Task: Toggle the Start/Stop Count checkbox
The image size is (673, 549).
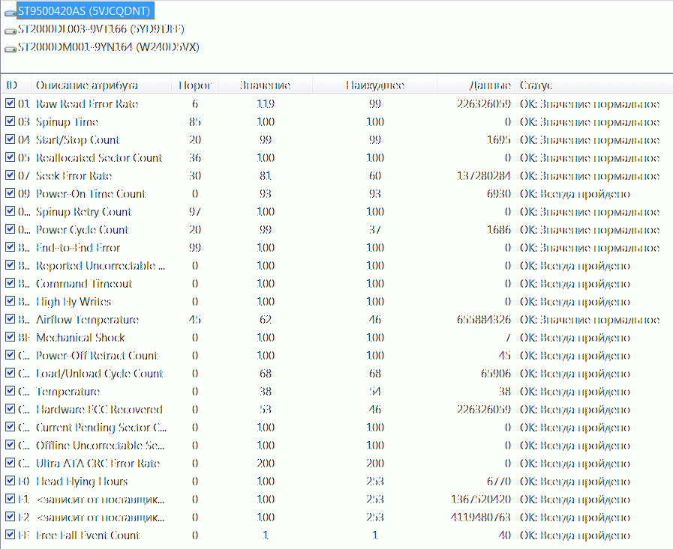Action: tap(11, 139)
